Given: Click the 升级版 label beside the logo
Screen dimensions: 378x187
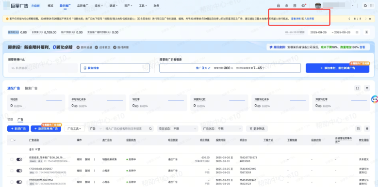Looking at the screenshot, I should pos(35,6).
